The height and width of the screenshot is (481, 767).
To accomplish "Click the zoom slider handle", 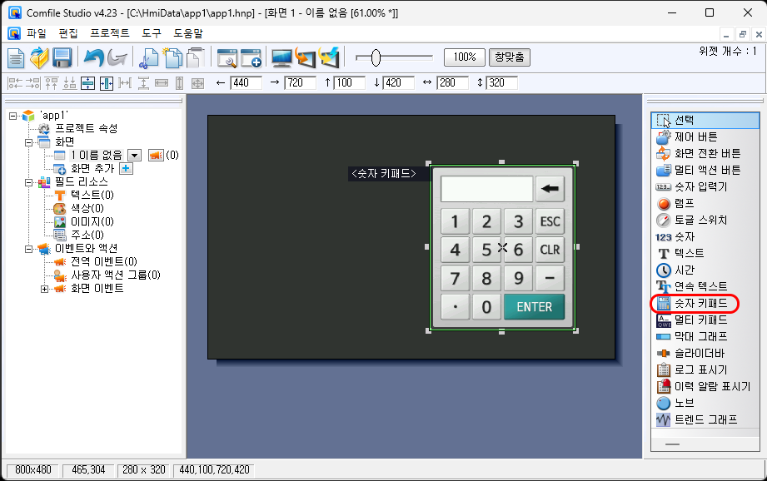I will click(376, 57).
